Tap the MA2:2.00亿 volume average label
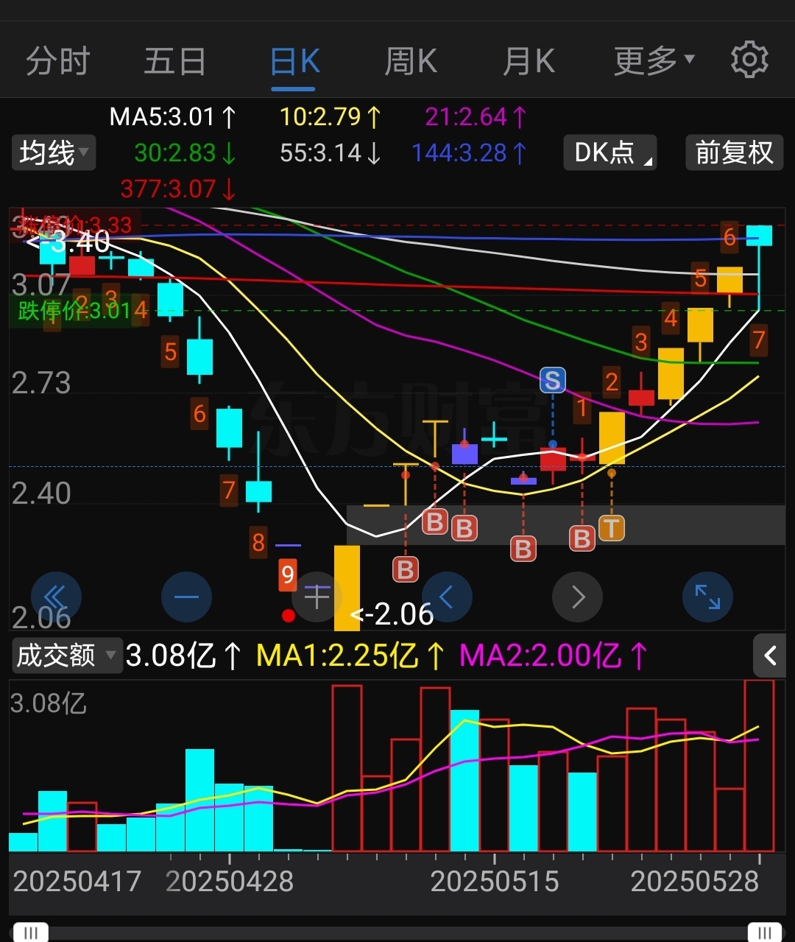795x942 pixels. pos(554,655)
